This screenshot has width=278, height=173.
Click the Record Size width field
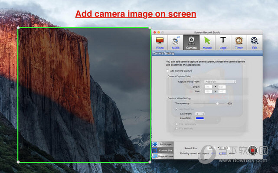(211, 148)
